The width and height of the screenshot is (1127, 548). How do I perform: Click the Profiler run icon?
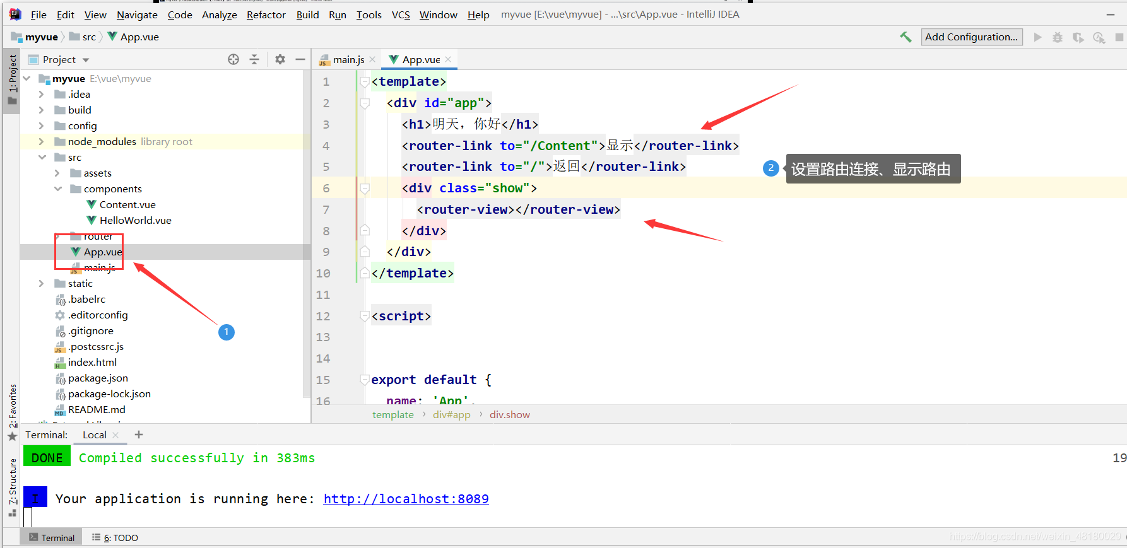coord(1099,37)
